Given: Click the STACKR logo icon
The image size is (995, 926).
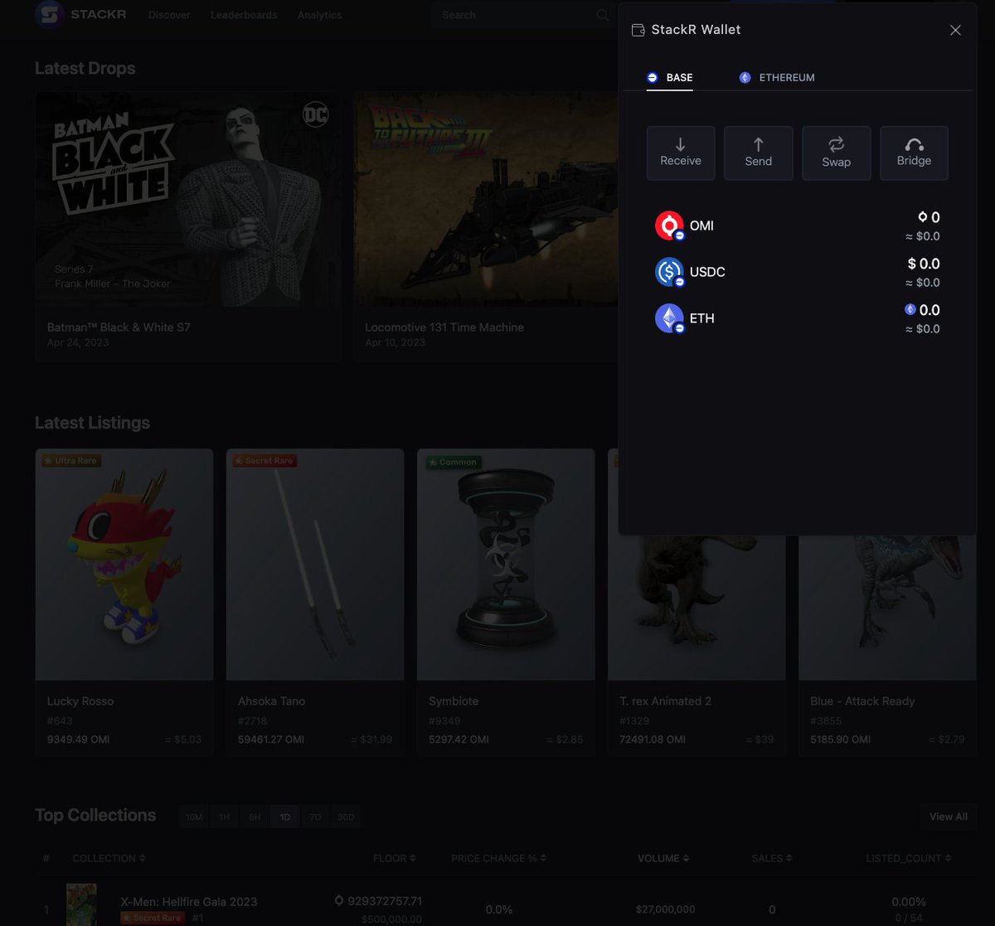Looking at the screenshot, I should [49, 14].
